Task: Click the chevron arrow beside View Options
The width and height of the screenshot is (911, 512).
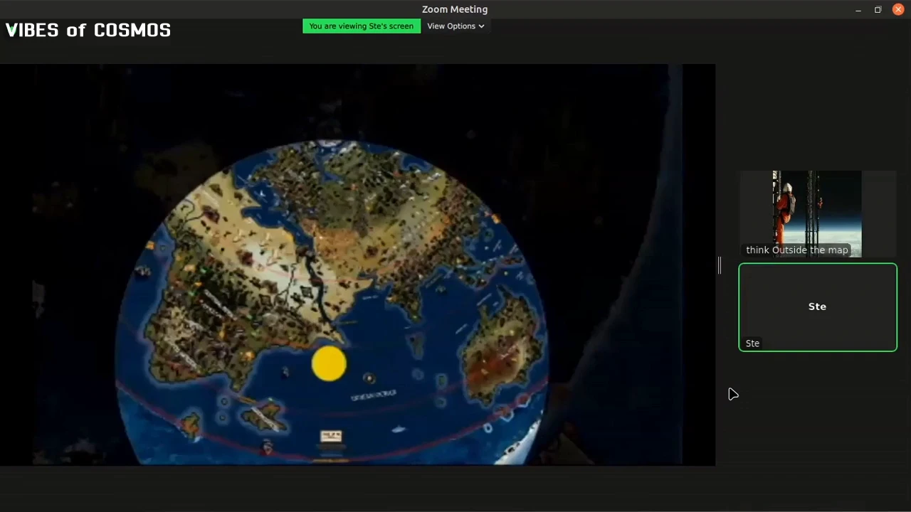Action: 482,26
